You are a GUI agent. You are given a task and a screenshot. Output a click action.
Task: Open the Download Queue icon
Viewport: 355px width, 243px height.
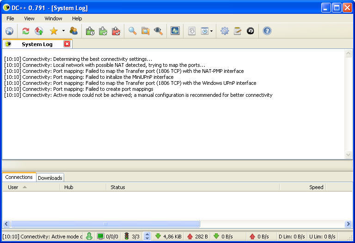coord(90,31)
